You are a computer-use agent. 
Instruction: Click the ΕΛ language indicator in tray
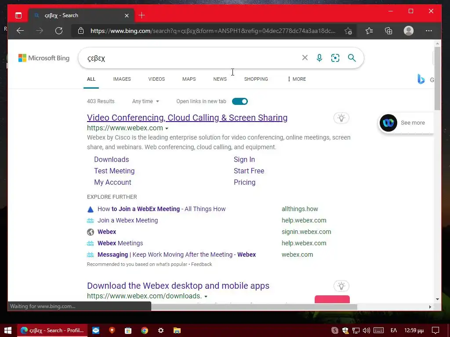click(x=394, y=330)
